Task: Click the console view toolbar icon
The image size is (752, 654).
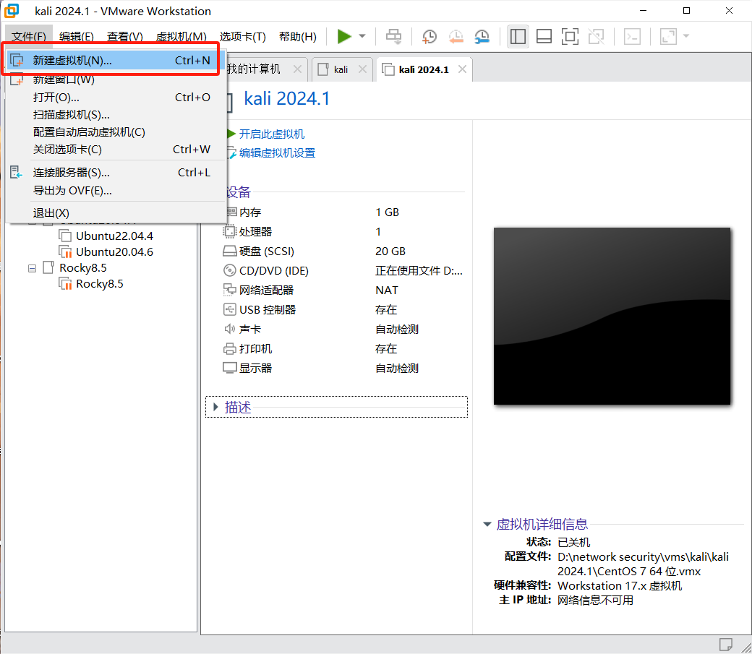Action: click(x=632, y=36)
